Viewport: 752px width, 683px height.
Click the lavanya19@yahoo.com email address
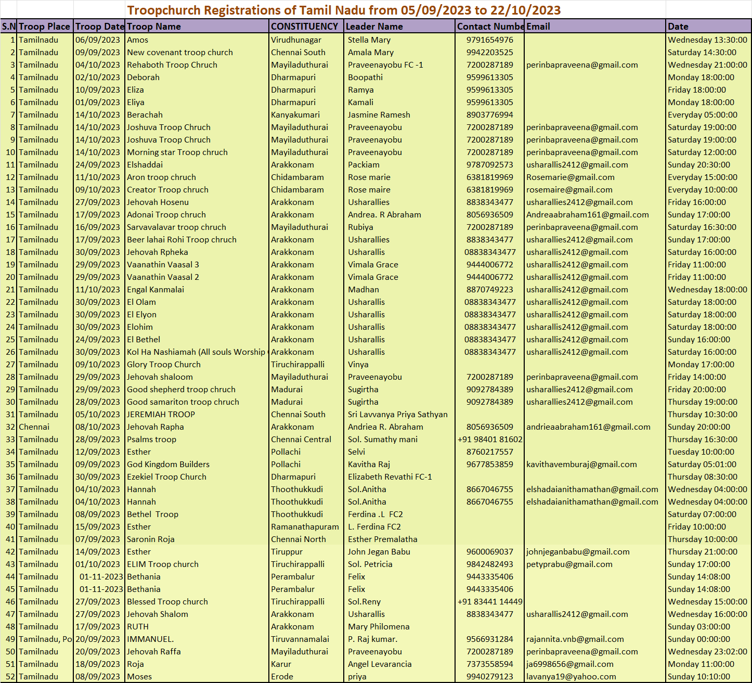[x=571, y=677]
